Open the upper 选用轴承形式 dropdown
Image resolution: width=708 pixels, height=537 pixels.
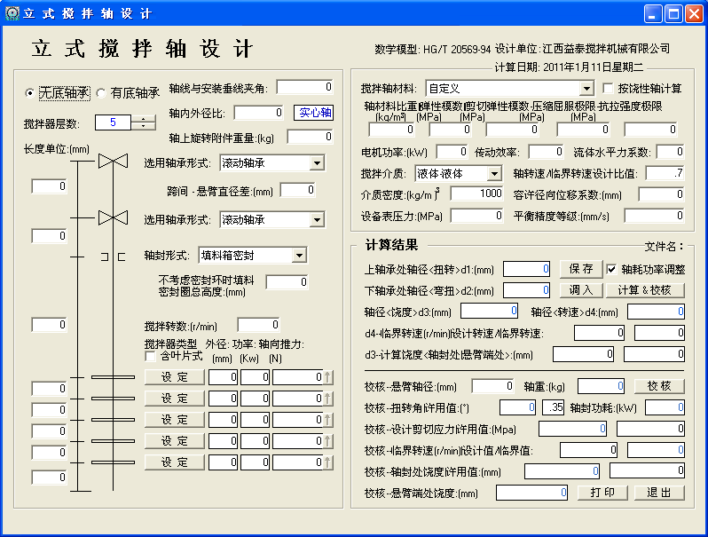click(x=317, y=163)
